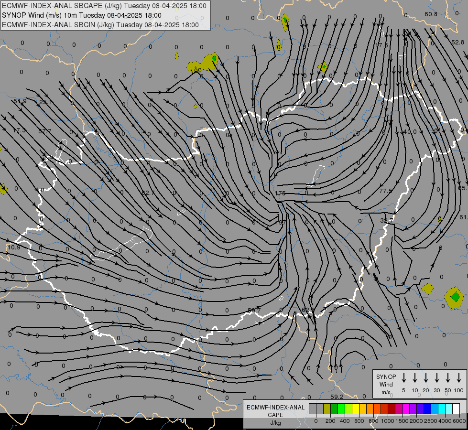This screenshot has height=430, width=468.
Task: Select the white CAPE legend swatch
Action: (456, 408)
